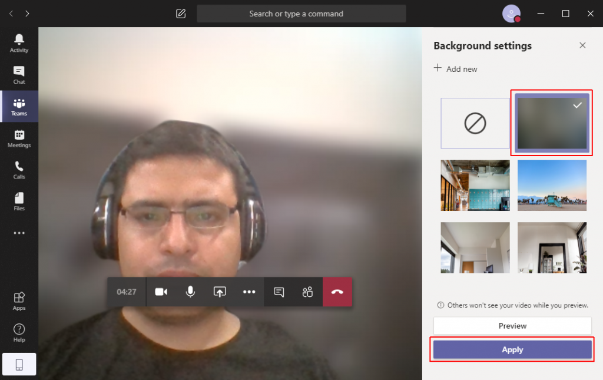Hang up the call
The image size is (603, 380).
click(x=337, y=292)
